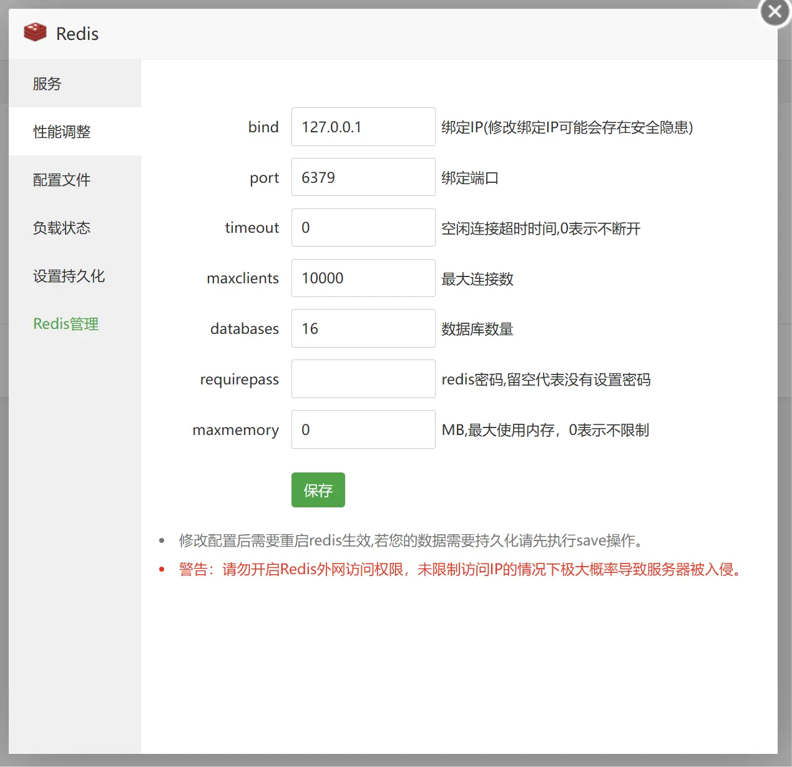Screen dimensions: 792x767
Task: Click the requirepass label text
Action: (240, 379)
